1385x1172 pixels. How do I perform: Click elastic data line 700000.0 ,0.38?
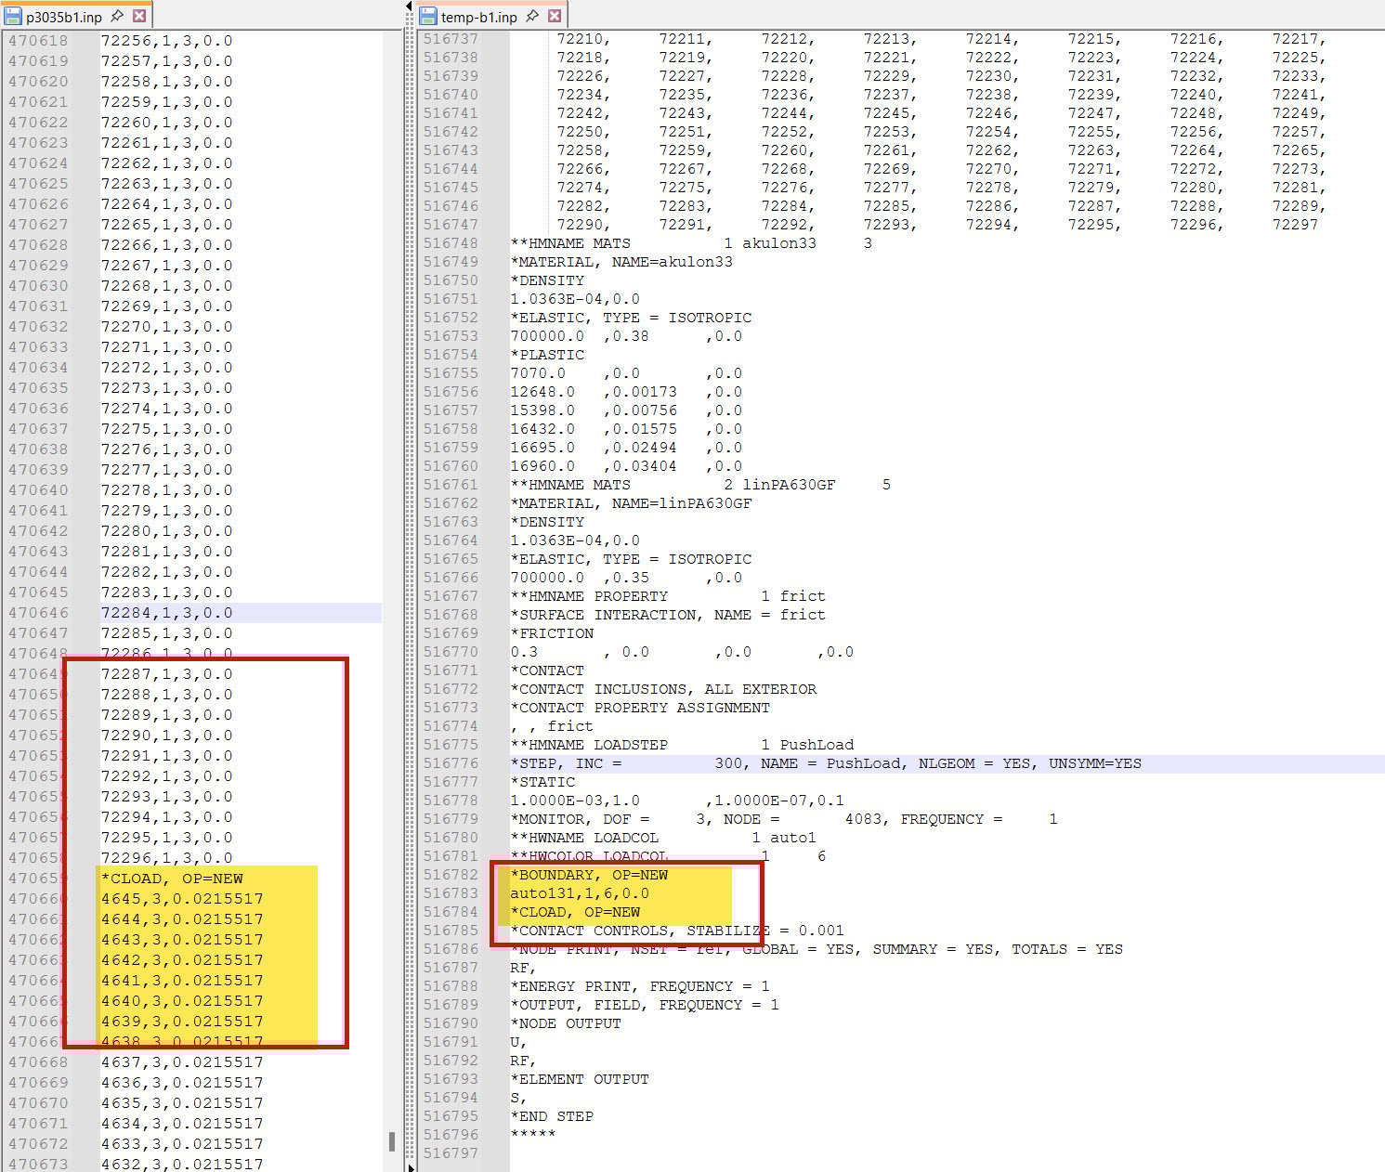click(626, 336)
